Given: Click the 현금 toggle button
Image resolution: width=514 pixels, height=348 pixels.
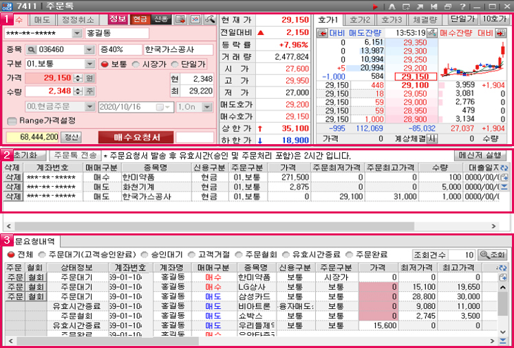Looking at the screenshot, I should 140,19.
